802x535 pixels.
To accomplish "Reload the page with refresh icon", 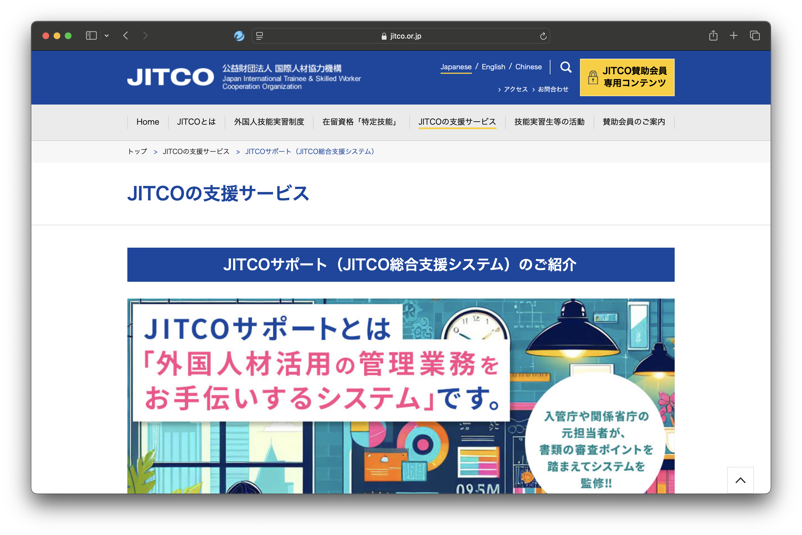I will 543,36.
